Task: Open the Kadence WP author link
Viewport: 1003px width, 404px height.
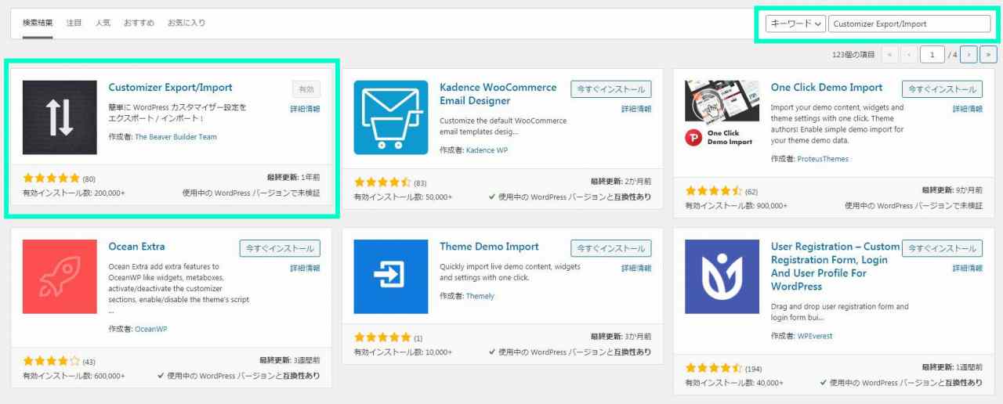Action: (x=487, y=150)
